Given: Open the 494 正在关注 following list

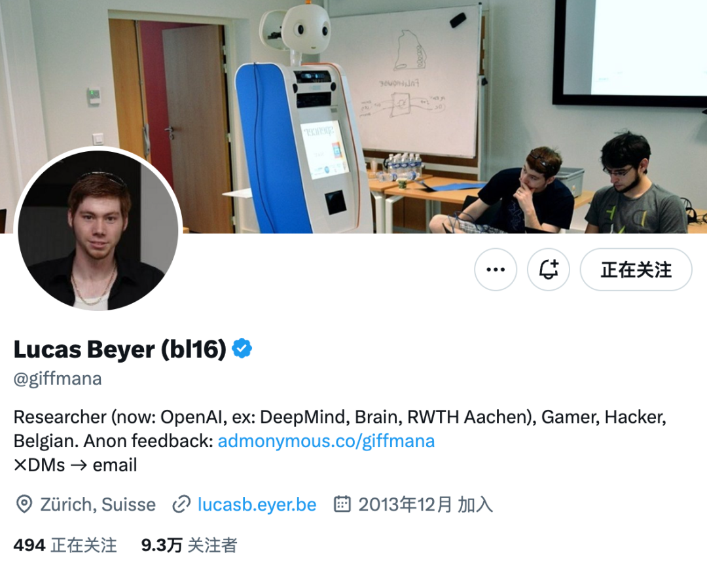Looking at the screenshot, I should click(65, 545).
